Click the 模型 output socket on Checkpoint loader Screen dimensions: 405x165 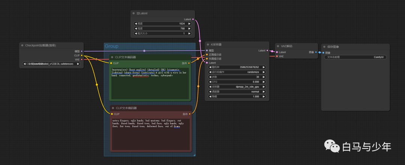[82, 51]
